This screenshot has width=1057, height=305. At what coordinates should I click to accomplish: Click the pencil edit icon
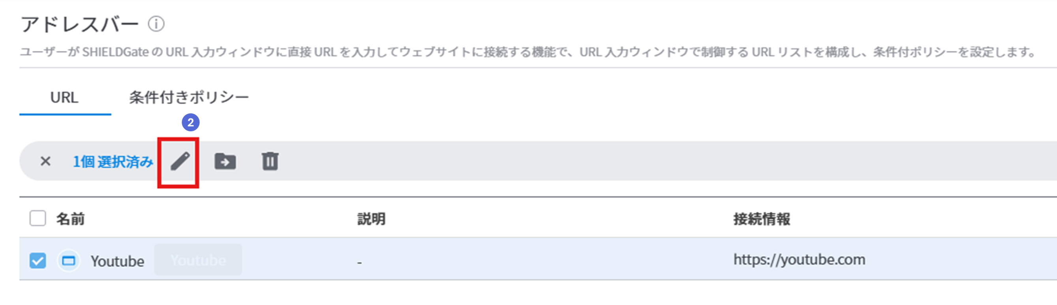(x=180, y=161)
